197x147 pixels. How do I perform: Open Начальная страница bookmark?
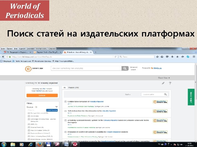[42, 61]
